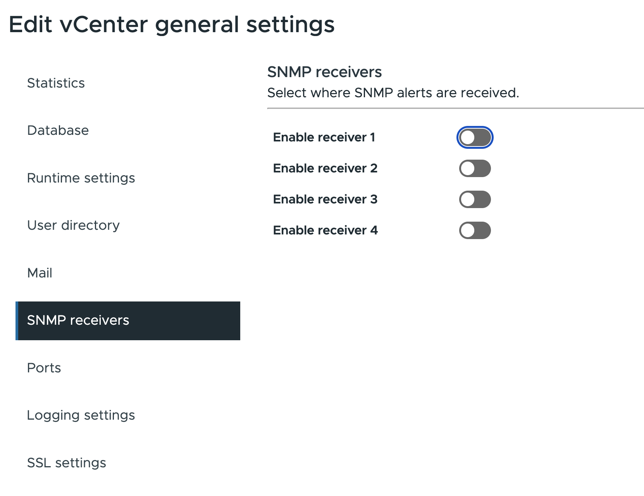
Task: Click the 'Enable receiver 1' label text
Action: point(324,137)
